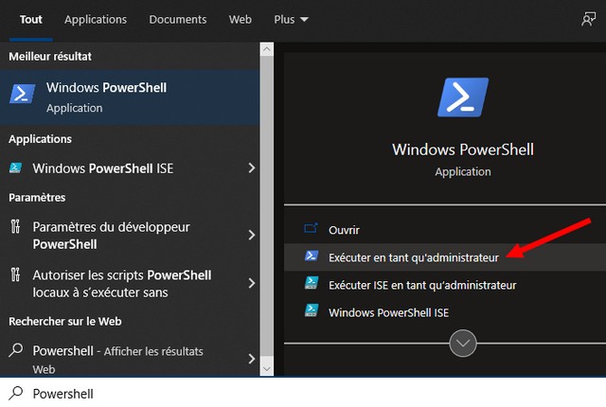This screenshot has width=606, height=407.
Task: Click the search magnifier icon in the search box
Action: pyautogui.click(x=16, y=393)
